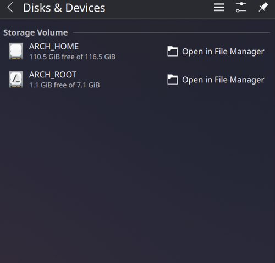
Task: Click the Disks & Devices title text
Action: click(x=64, y=8)
